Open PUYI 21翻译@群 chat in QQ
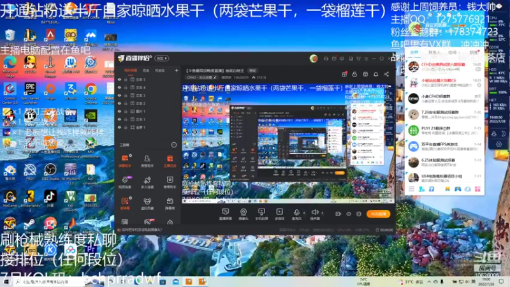This screenshot has width=510, height=287. (x=444, y=131)
